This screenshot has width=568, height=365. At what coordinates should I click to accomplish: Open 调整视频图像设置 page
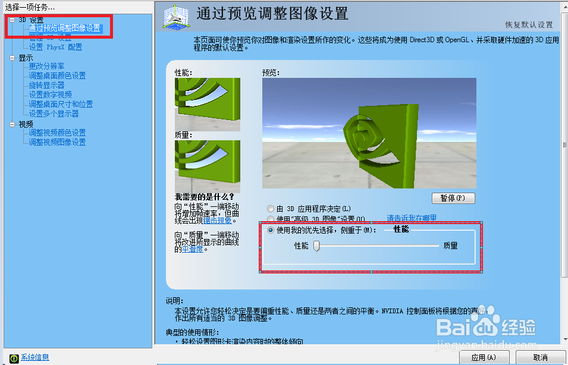coord(57,142)
